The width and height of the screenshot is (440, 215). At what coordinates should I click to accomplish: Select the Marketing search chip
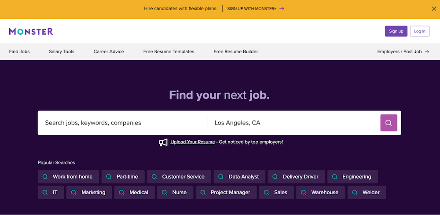89,193
